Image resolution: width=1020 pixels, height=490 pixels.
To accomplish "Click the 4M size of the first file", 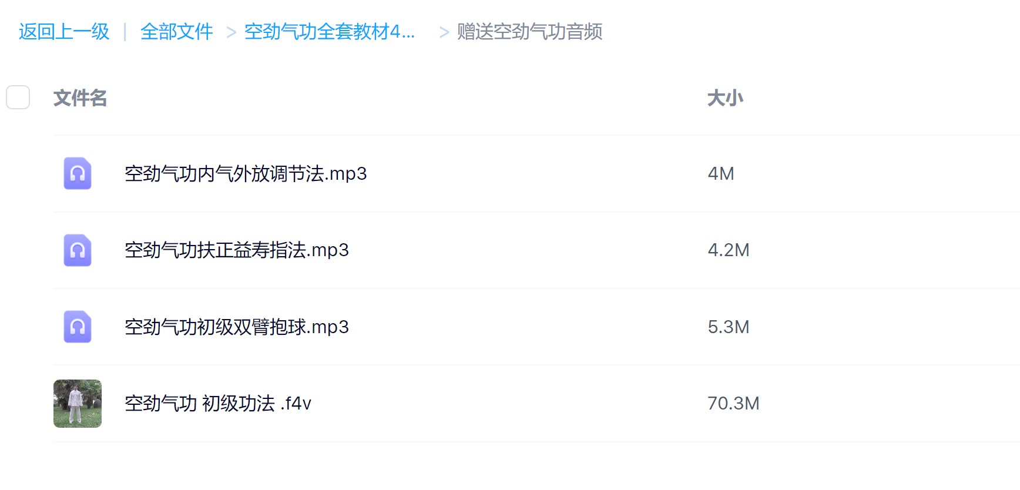I will pos(721,174).
